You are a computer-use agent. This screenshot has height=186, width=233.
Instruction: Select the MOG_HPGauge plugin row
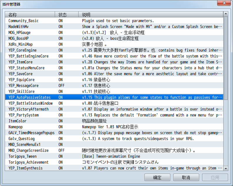[114, 32]
